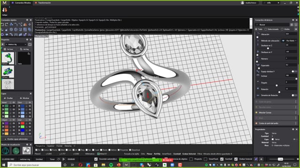Open options dots for Mezclar Curvas
This screenshot has width=300, height=168.
(296, 112)
